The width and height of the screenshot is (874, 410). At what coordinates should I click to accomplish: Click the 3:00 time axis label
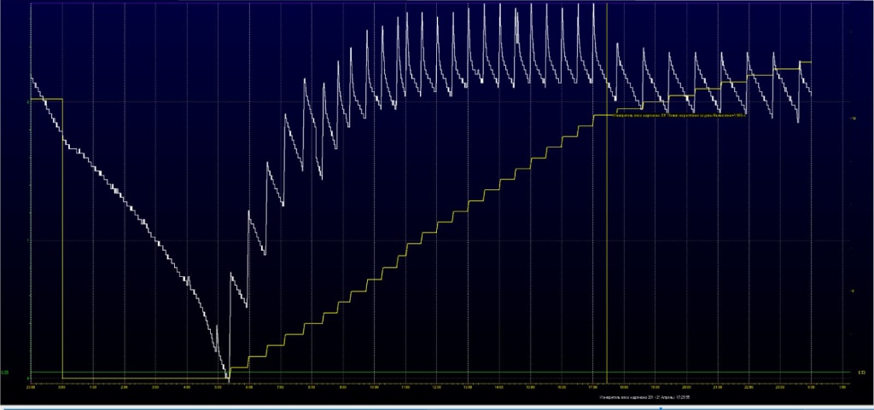155,387
